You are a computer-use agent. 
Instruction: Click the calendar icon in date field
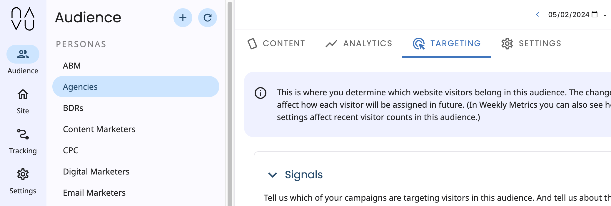595,14
